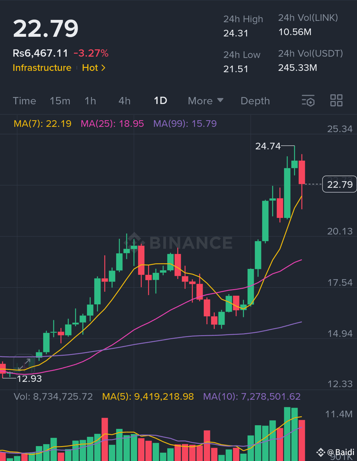This screenshot has height=461, width=357.
Task: Tap the tallest green volume bar
Action: coord(287,434)
